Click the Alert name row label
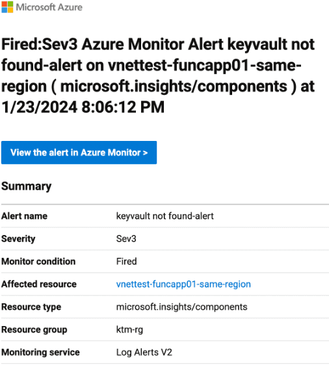 coord(25,216)
